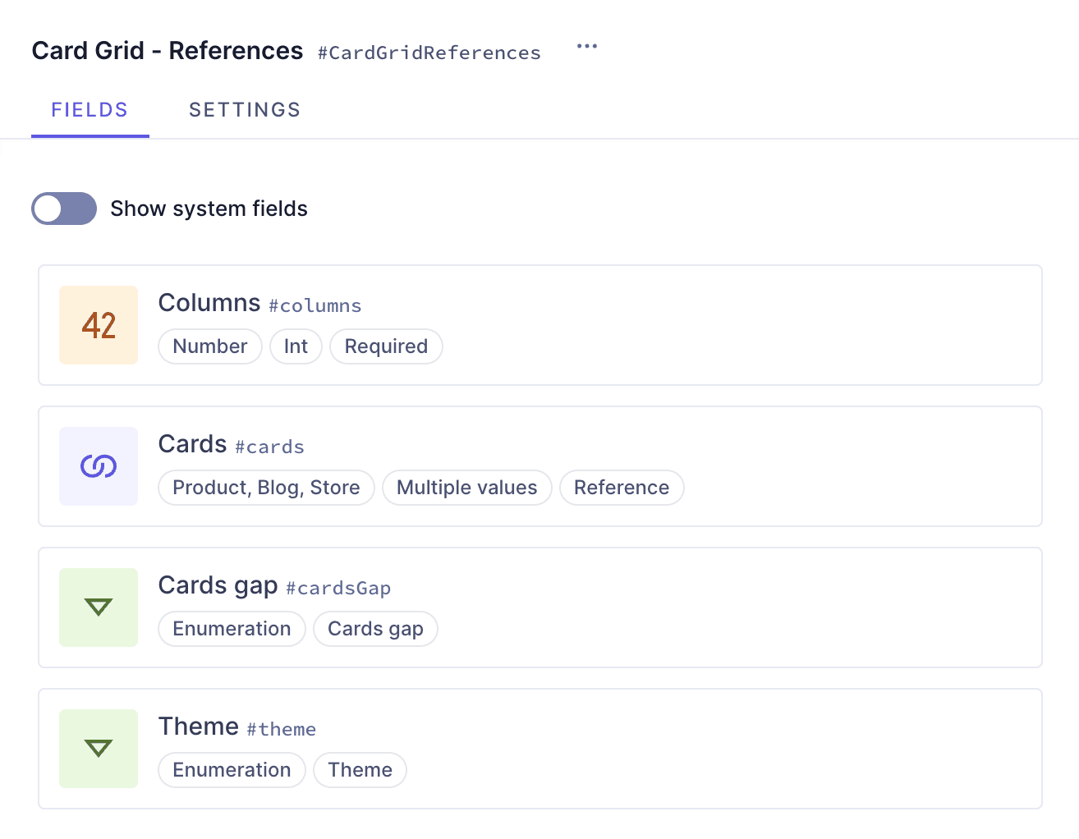Switch to the SETTINGS tab
Screen dimensions: 1079x839
tap(245, 109)
